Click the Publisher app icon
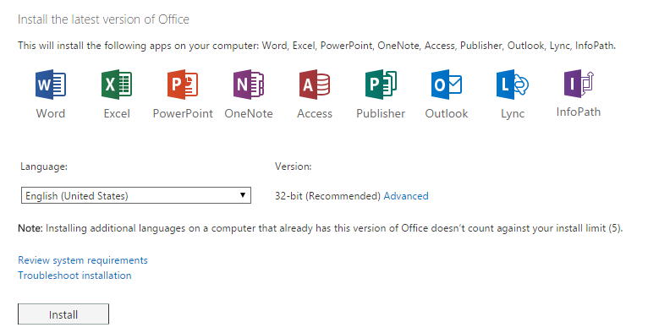 point(381,85)
